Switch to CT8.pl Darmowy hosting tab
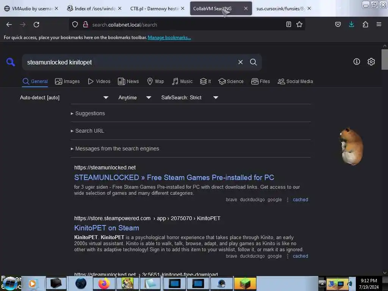This screenshot has height=291, width=388. [157, 8]
